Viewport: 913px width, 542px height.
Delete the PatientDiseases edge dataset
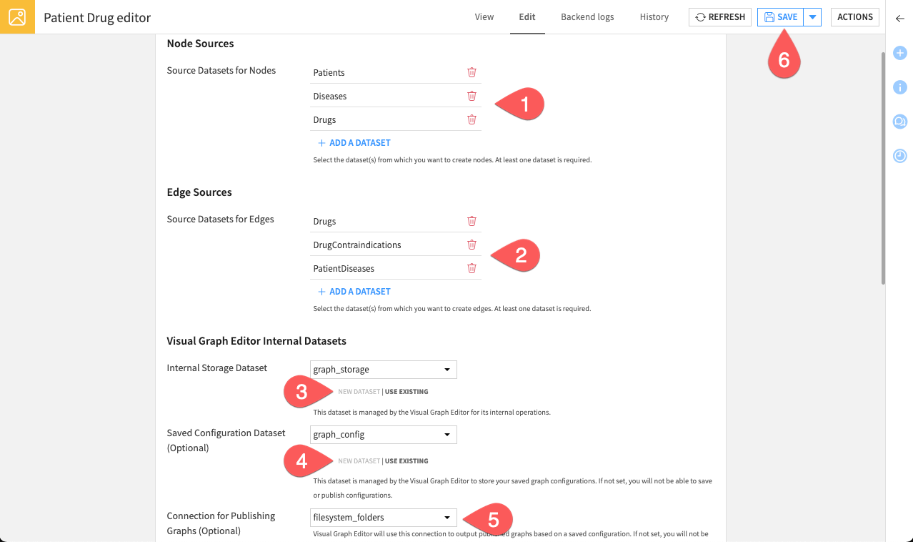click(472, 267)
